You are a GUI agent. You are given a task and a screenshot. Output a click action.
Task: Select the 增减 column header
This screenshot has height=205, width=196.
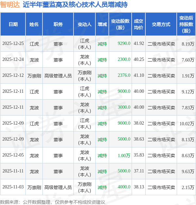coord(102,24)
